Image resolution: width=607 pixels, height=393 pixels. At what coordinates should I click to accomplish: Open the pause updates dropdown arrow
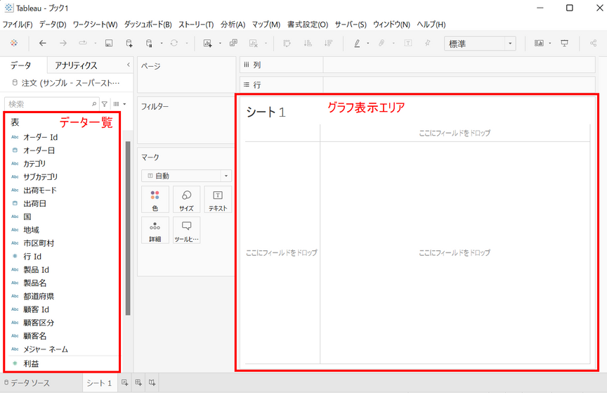[162, 44]
